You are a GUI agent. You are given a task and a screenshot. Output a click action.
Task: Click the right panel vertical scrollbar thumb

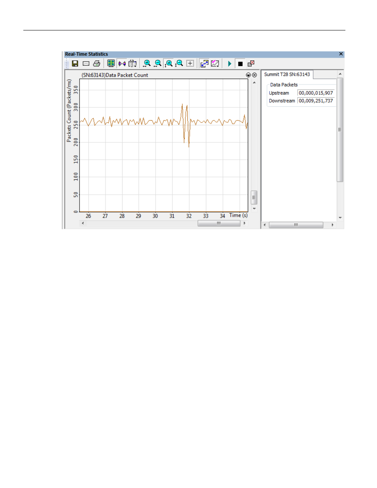point(340,130)
